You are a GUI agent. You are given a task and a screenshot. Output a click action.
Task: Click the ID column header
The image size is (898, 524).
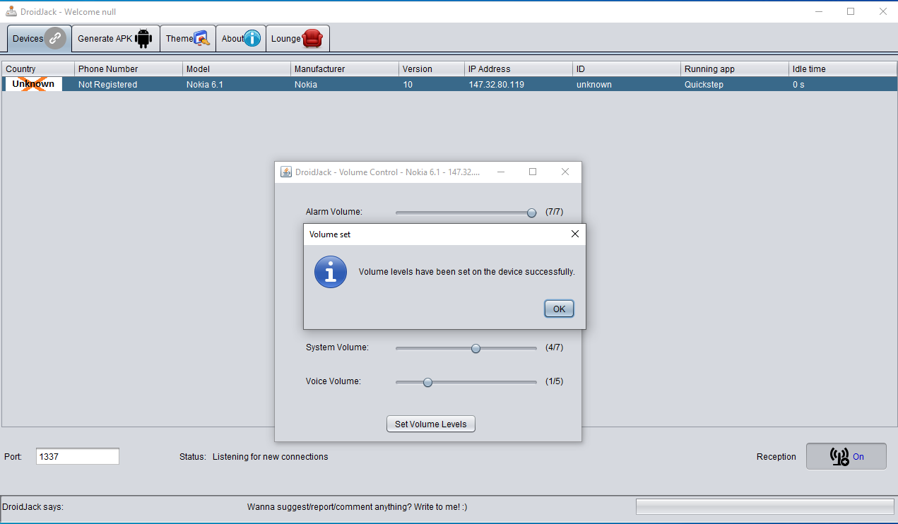coord(627,69)
